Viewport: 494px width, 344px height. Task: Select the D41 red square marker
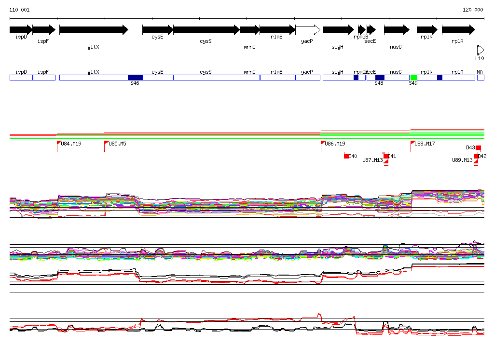386,156
